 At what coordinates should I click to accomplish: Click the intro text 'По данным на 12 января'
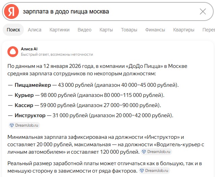[x=97, y=70]
